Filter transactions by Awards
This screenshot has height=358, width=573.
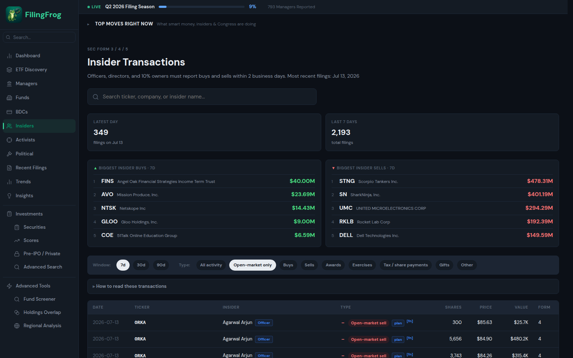point(333,265)
